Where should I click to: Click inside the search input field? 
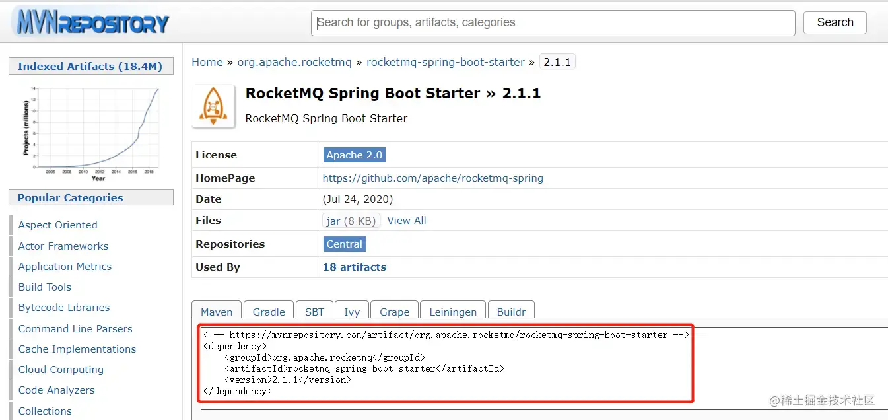click(553, 22)
